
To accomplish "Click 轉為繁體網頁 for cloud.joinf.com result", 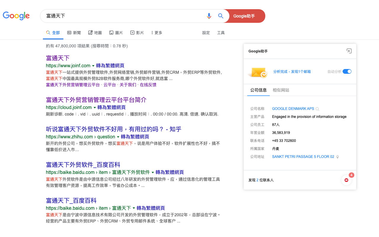I will (x=112, y=107).
